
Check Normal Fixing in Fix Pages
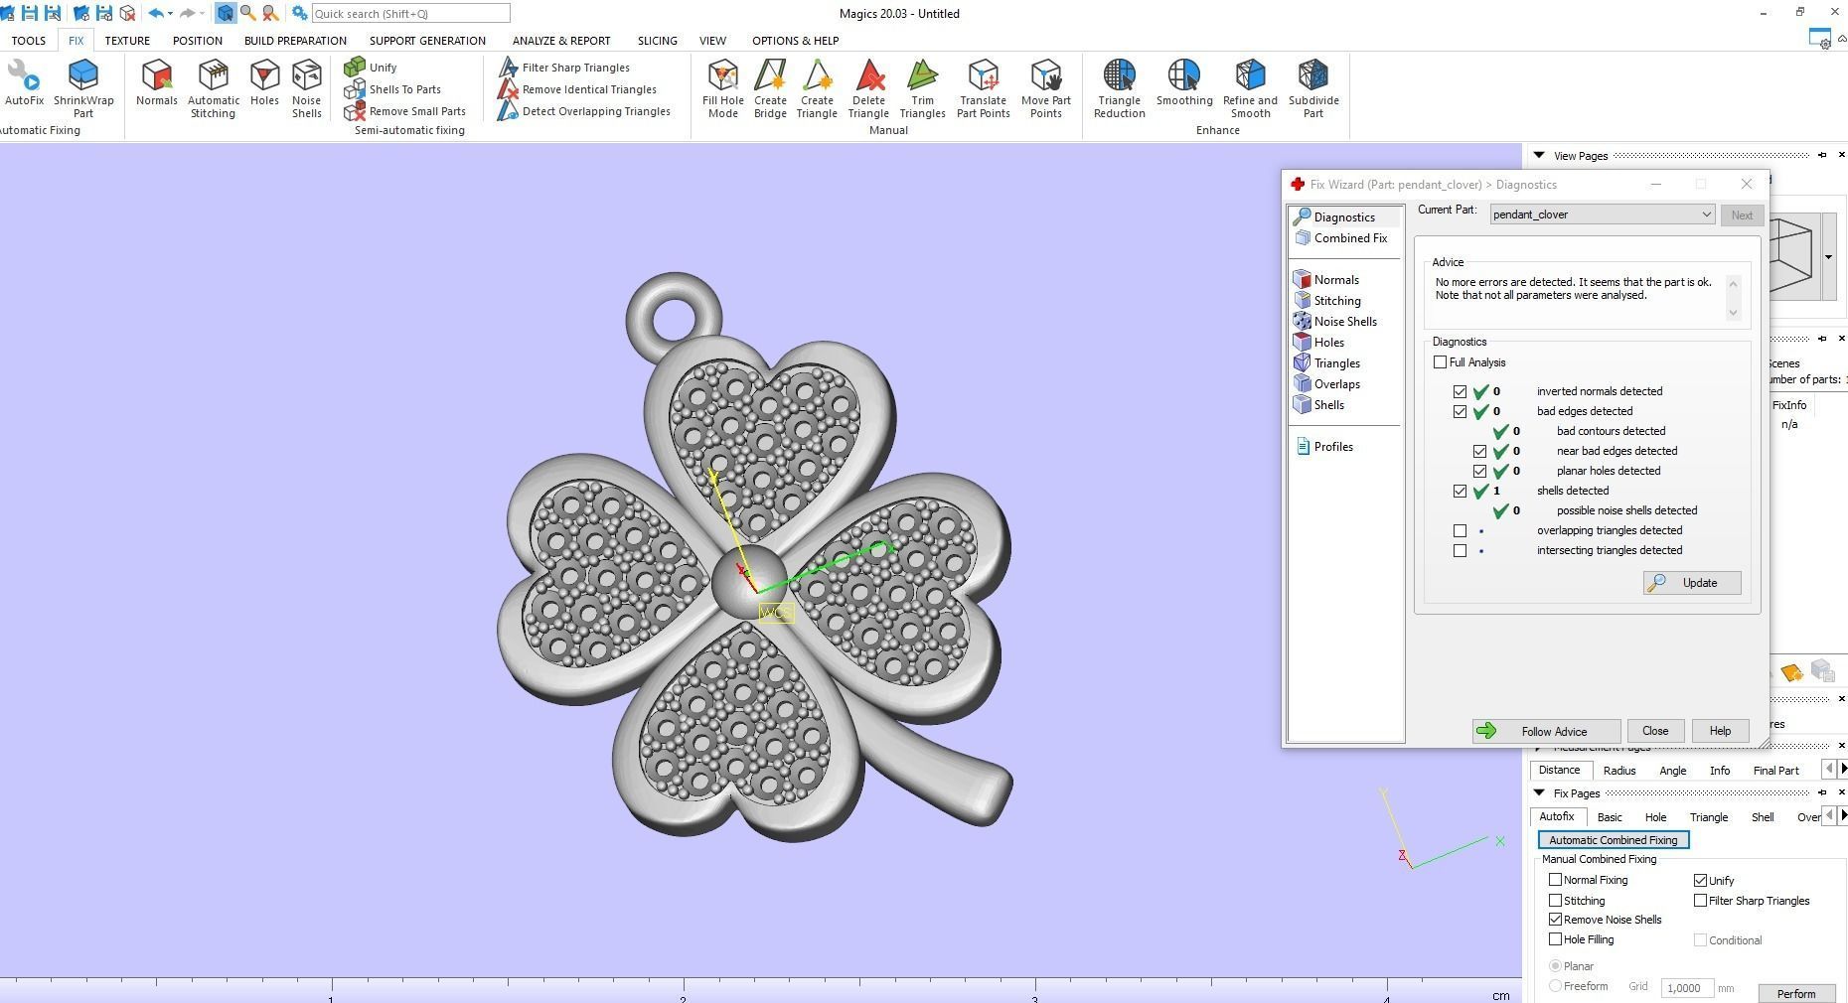(x=1555, y=880)
